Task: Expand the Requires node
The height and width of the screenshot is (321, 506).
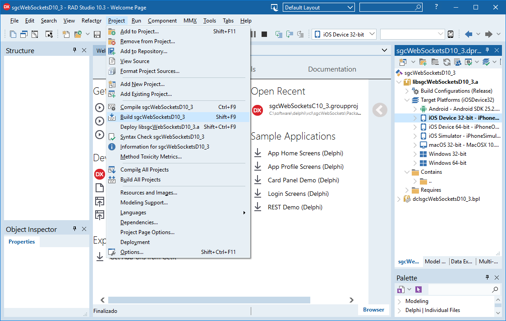Action: click(407, 190)
